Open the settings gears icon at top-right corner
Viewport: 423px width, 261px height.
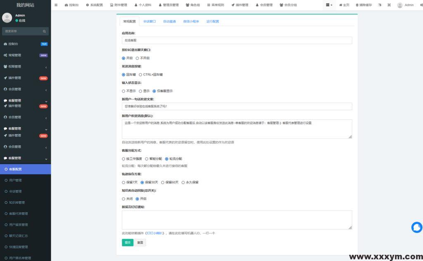[x=420, y=5]
